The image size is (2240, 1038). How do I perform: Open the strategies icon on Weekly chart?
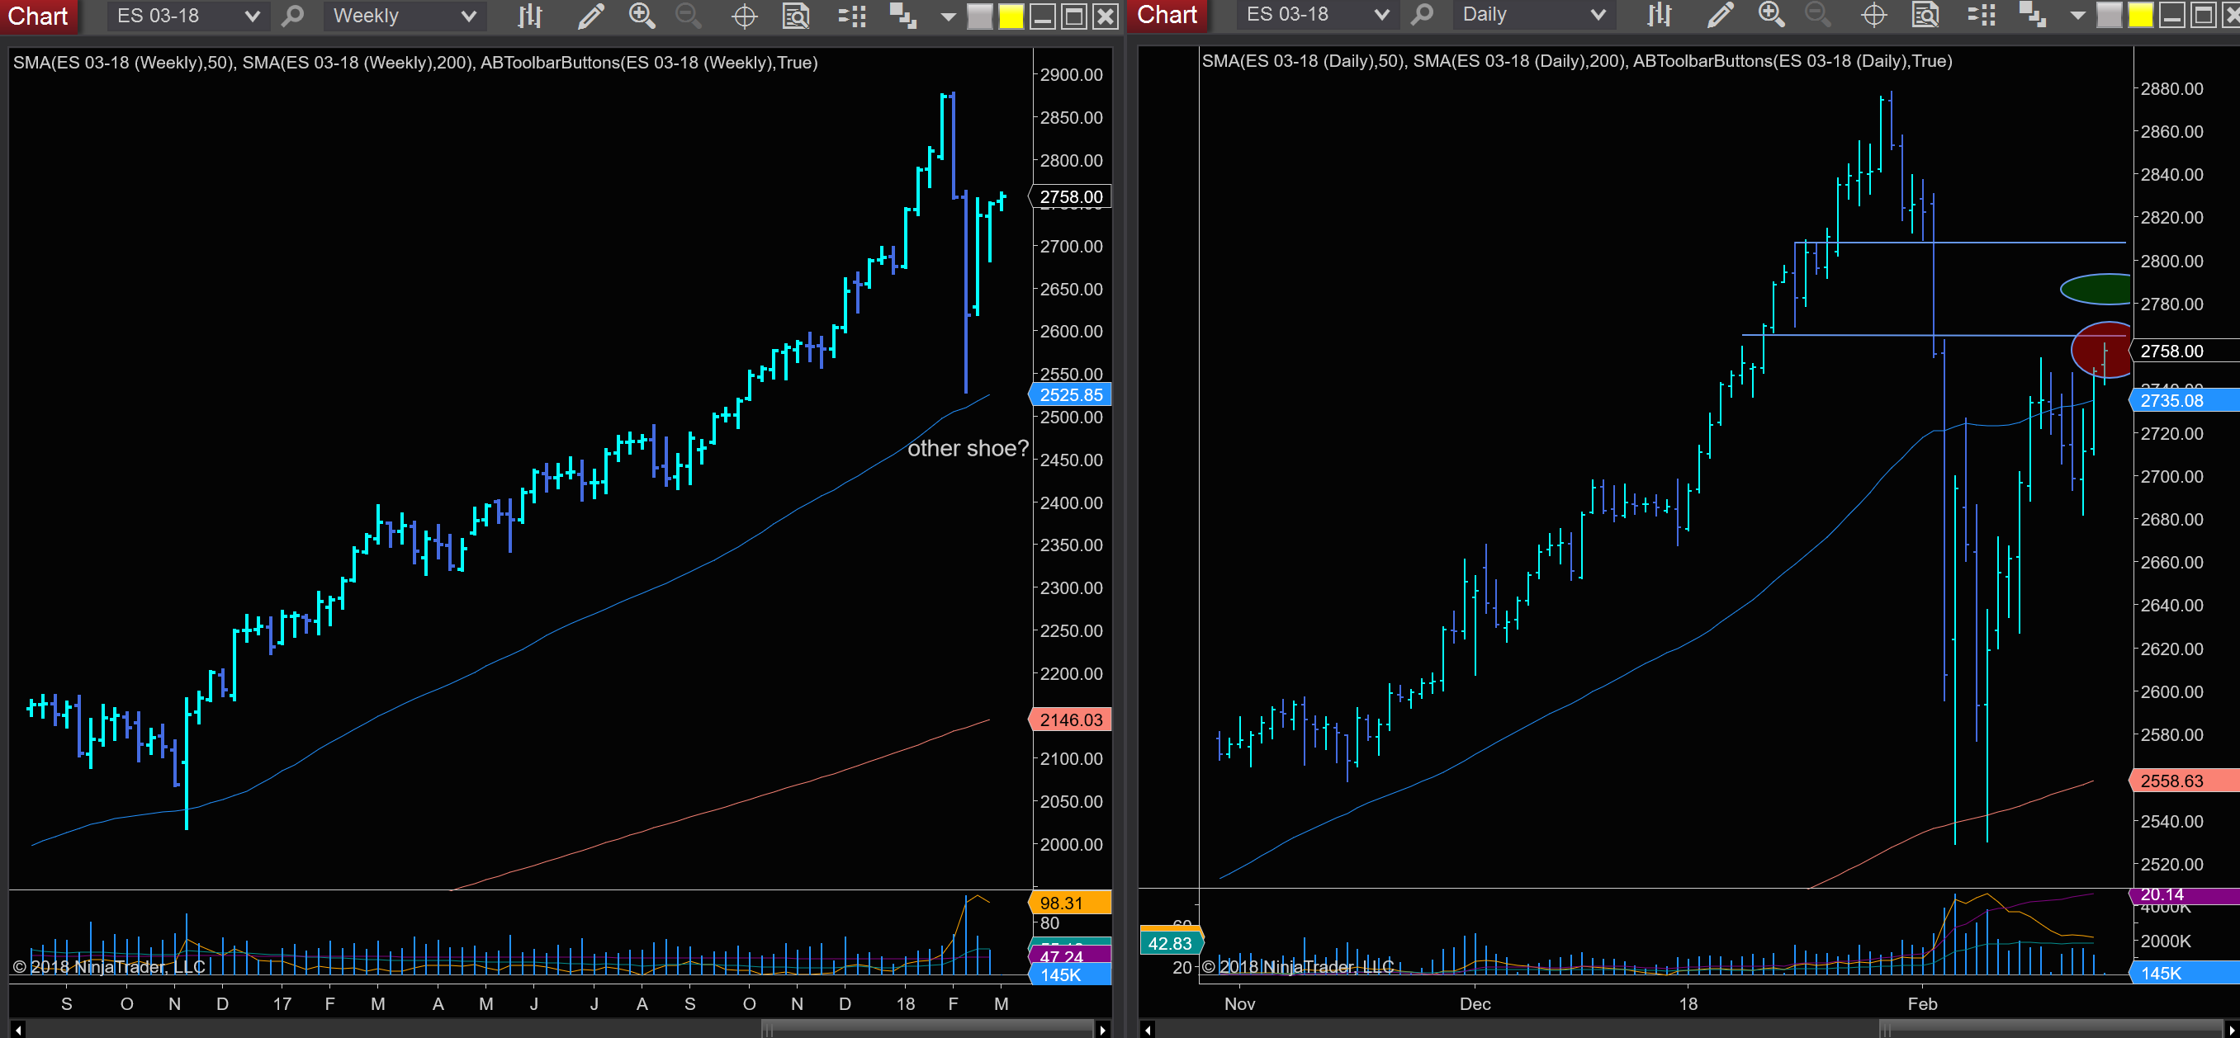pyautogui.click(x=903, y=17)
